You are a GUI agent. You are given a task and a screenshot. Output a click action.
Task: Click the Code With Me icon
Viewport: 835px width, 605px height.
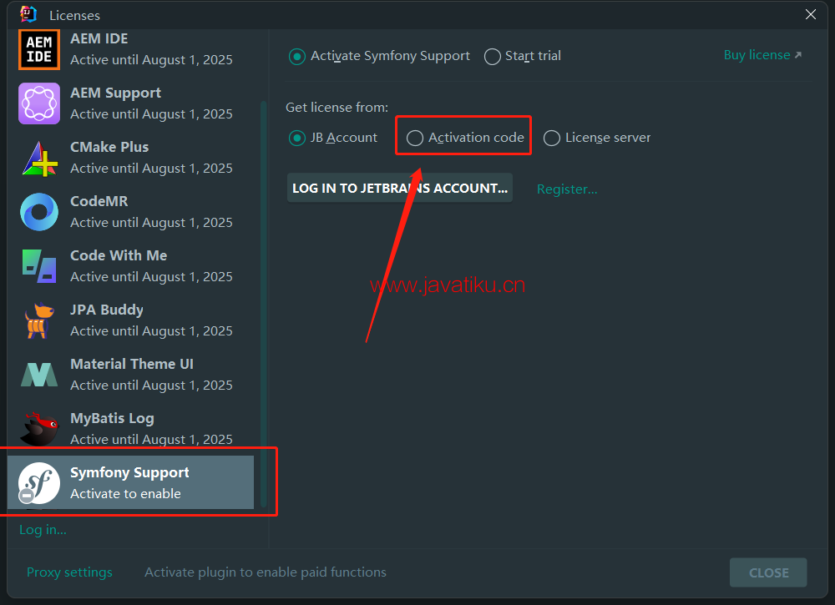tap(39, 266)
